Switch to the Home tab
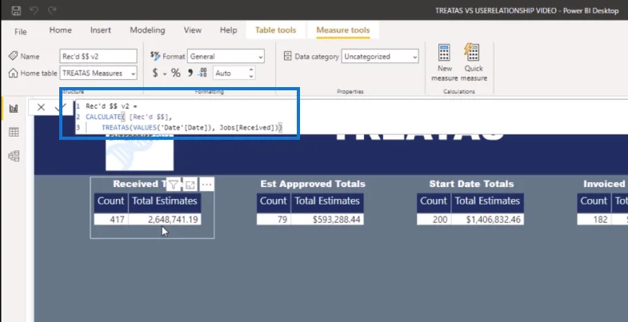 click(61, 30)
